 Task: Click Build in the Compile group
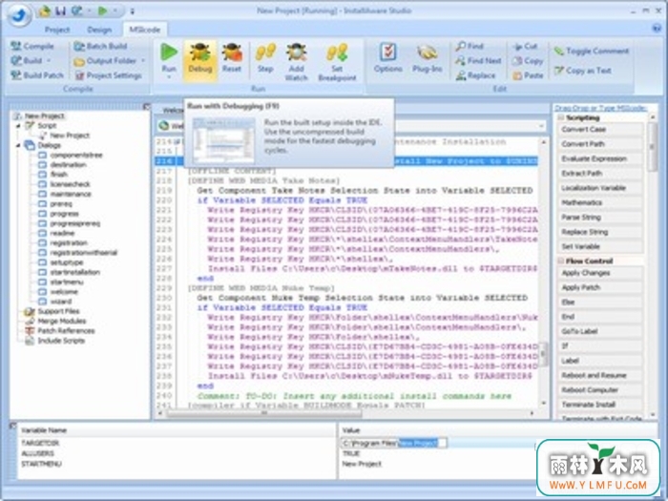point(27,60)
